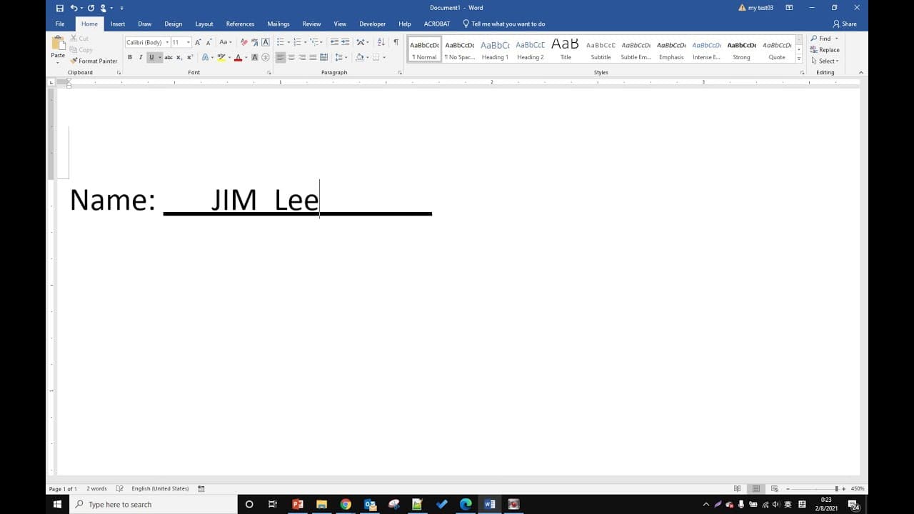914x514 pixels.
Task: Open Spelling and proofing status icon
Action: click(x=119, y=489)
